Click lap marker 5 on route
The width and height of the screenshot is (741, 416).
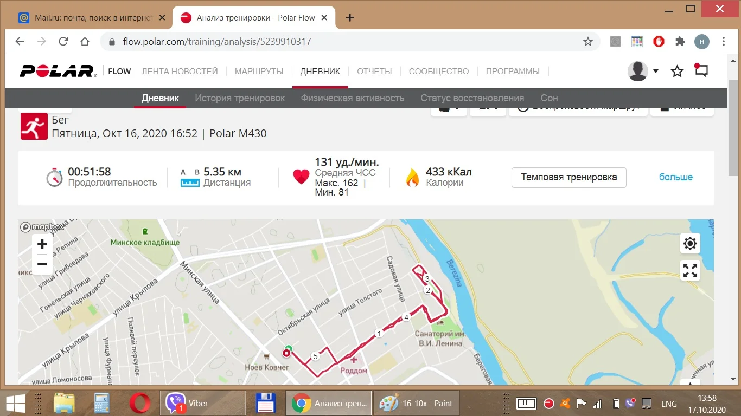[315, 356]
